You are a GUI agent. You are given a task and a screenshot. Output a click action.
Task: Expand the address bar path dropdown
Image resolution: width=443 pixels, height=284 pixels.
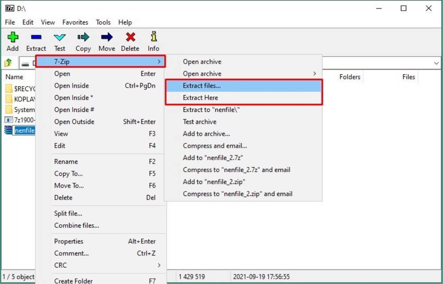[436, 63]
